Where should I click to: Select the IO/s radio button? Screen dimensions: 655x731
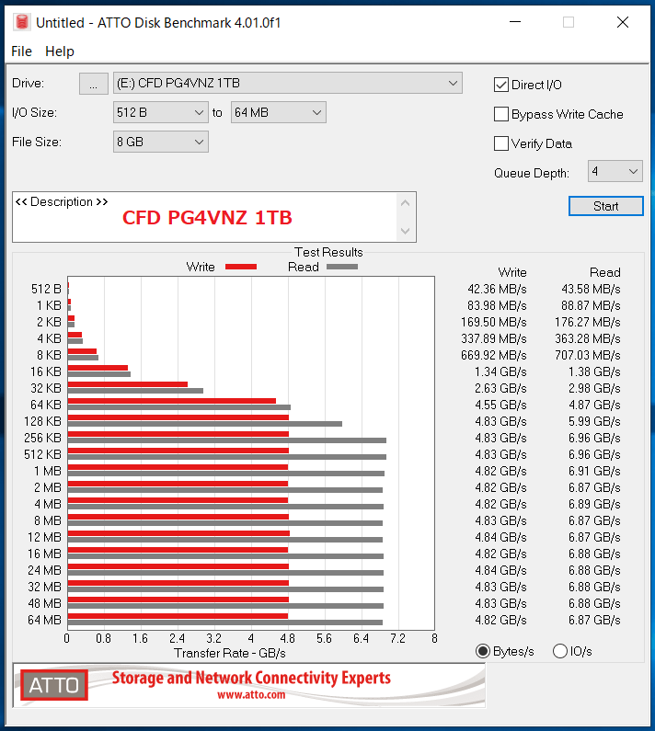(560, 651)
